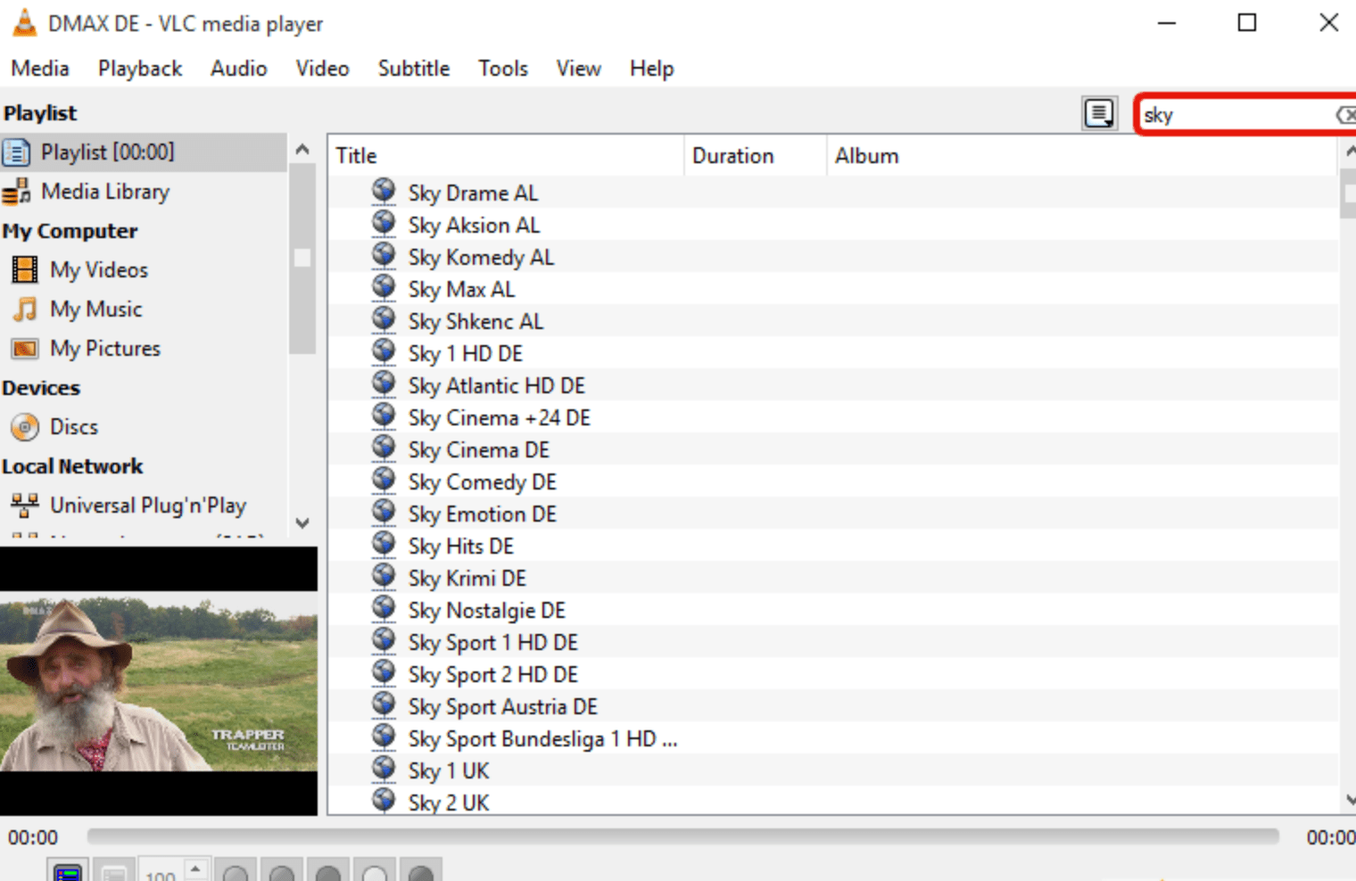Click globe icon beside Sky Atlantic HD DE
Screen dimensions: 1356x881
coord(384,383)
